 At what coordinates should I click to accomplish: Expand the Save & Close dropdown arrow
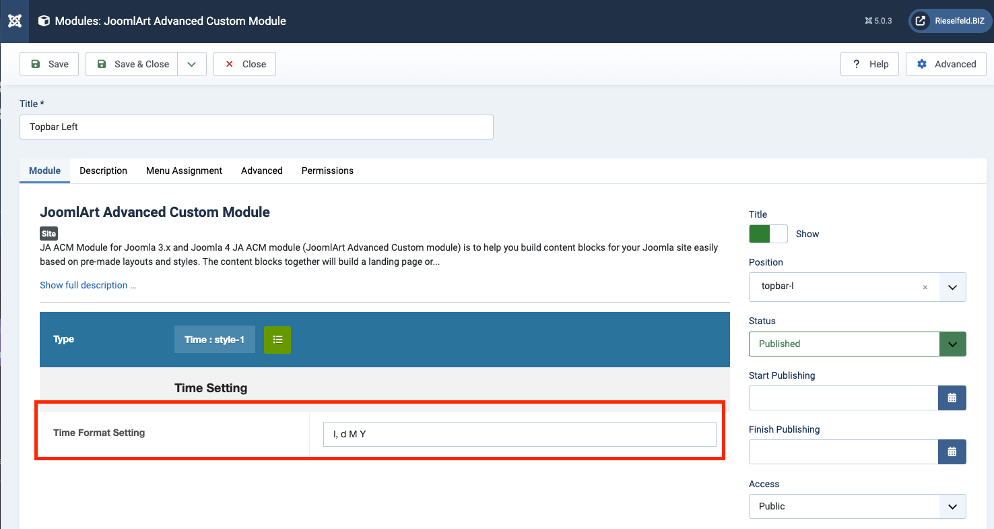[192, 64]
